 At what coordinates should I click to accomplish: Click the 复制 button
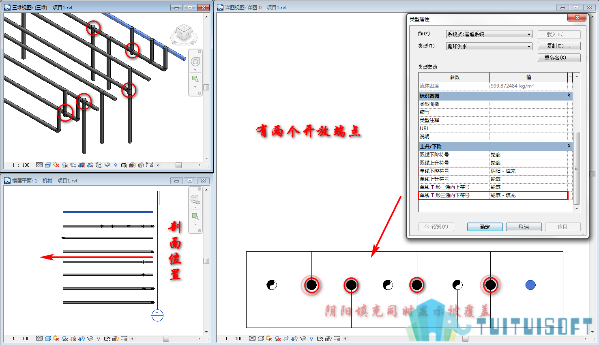[x=559, y=46]
